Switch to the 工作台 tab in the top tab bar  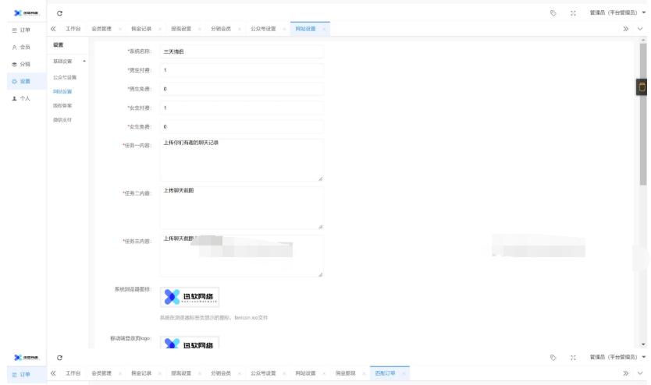pos(73,29)
